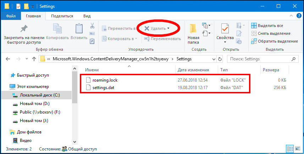Click the Help question mark icon
Screen dimensions: 304x154
[x=299, y=16]
